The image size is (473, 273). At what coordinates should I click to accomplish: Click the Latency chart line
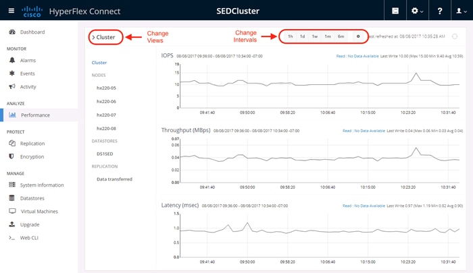320,229
